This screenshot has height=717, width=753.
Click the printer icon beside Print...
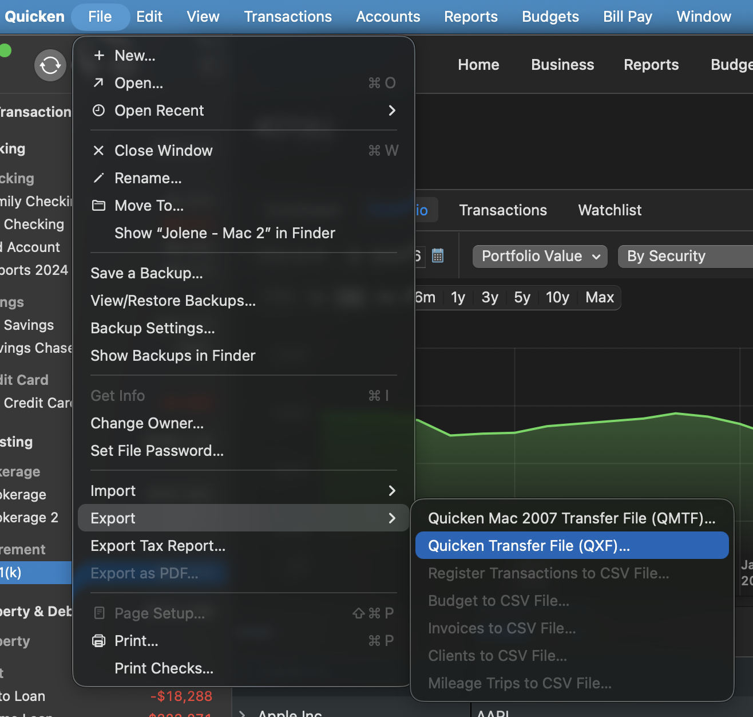(x=99, y=640)
